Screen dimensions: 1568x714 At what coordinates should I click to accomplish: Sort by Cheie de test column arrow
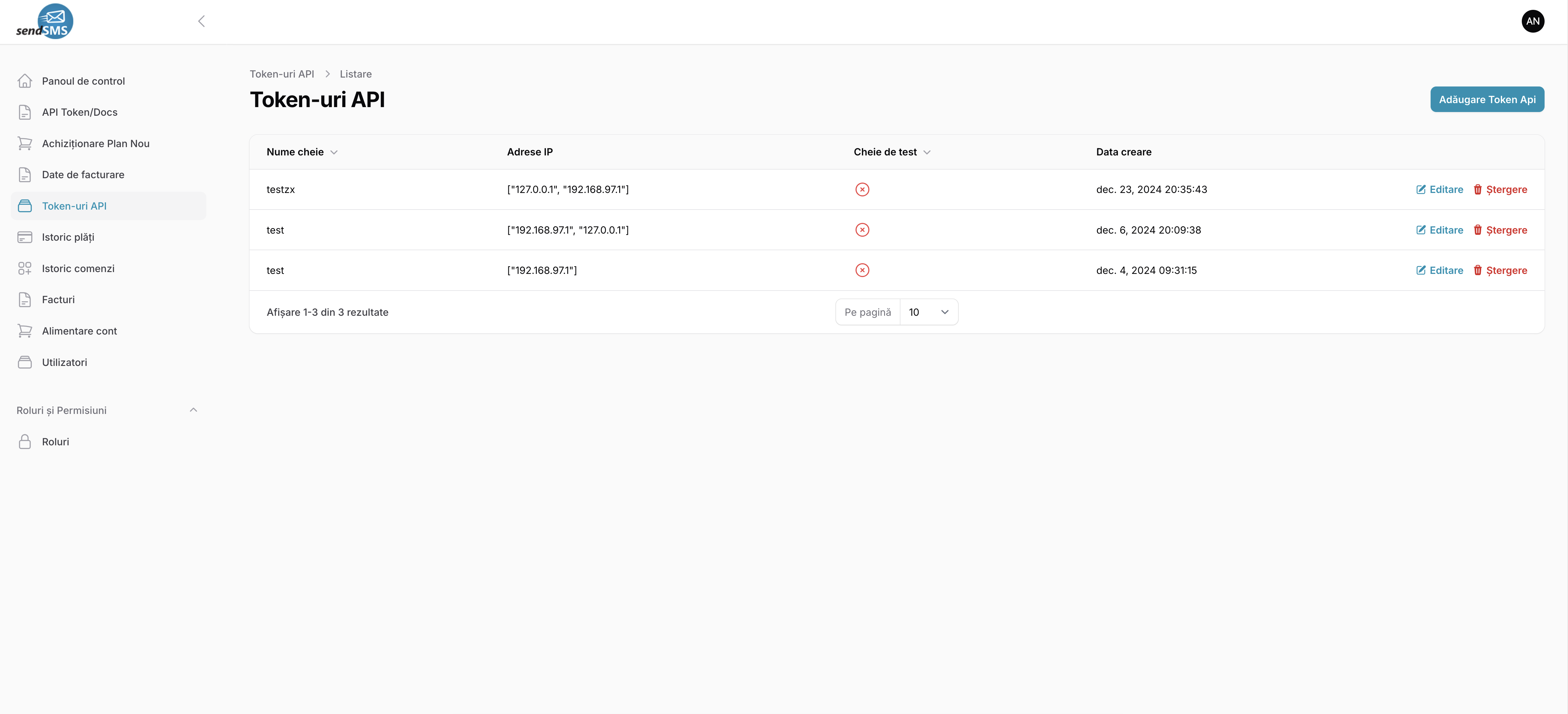tap(926, 152)
